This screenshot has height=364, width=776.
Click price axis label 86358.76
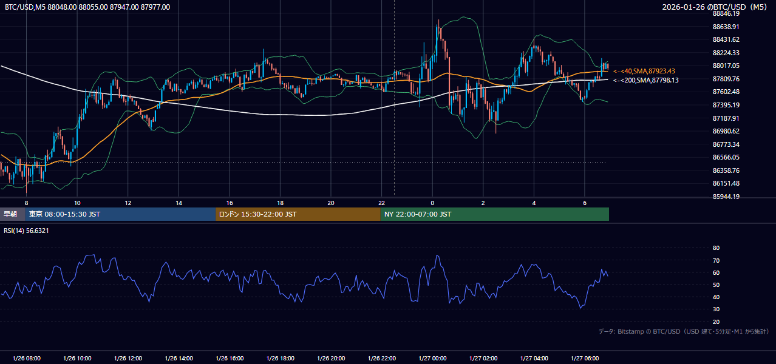pyautogui.click(x=726, y=170)
